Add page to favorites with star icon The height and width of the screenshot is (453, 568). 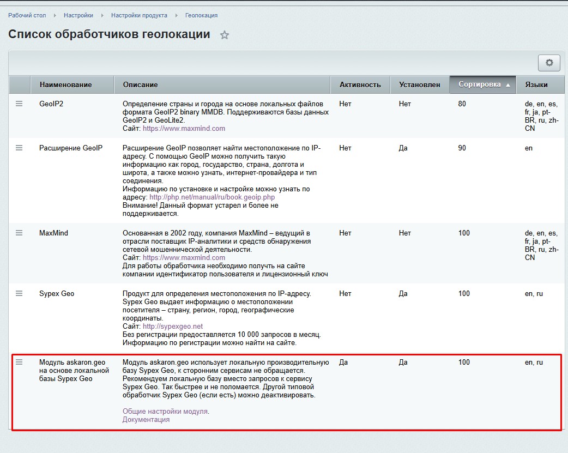coord(225,35)
